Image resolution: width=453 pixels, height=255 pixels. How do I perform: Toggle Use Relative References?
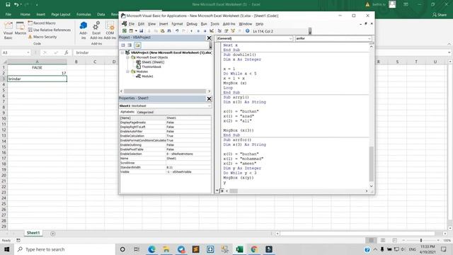(50, 30)
